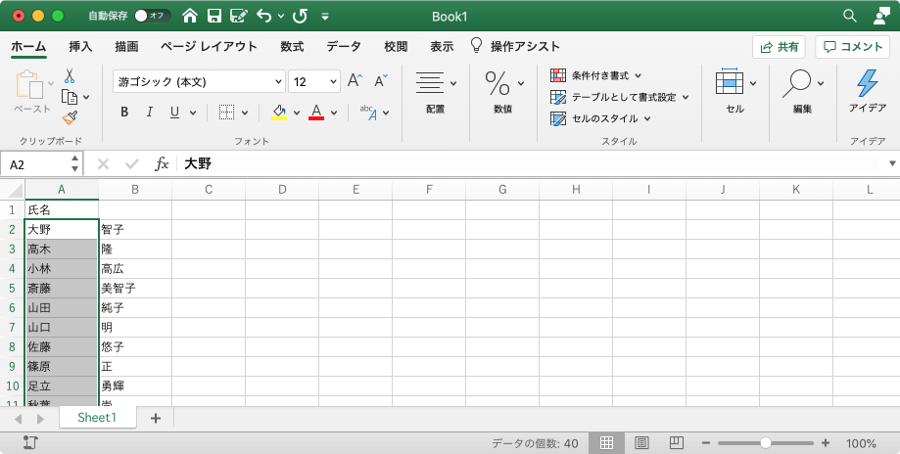Click the 共有 (Share) button
Viewport: 900px width, 454px height.
click(x=779, y=47)
